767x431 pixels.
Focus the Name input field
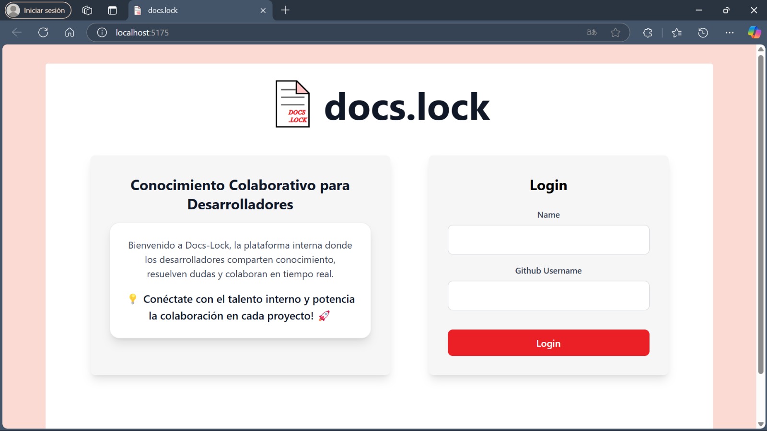548,239
